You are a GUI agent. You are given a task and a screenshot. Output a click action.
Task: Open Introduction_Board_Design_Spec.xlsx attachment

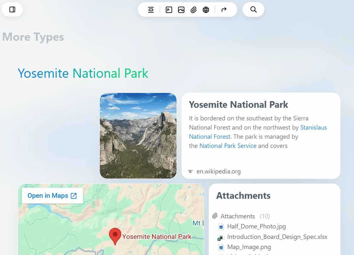[x=277, y=237]
